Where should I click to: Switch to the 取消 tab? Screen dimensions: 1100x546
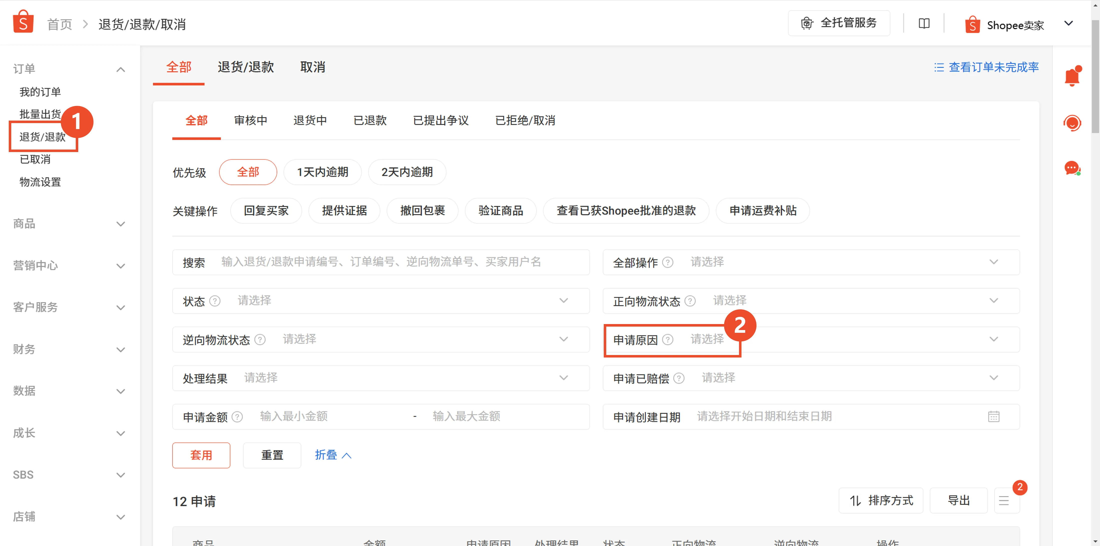[x=312, y=67]
